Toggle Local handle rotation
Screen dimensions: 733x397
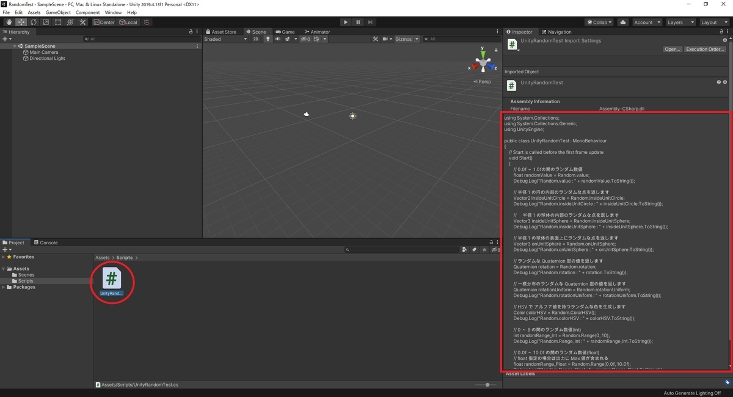tap(128, 22)
